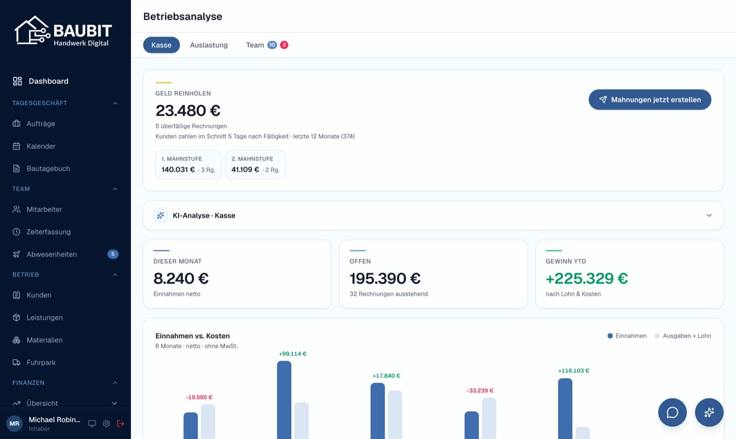Click the logout icon next to user profile

tap(121, 423)
